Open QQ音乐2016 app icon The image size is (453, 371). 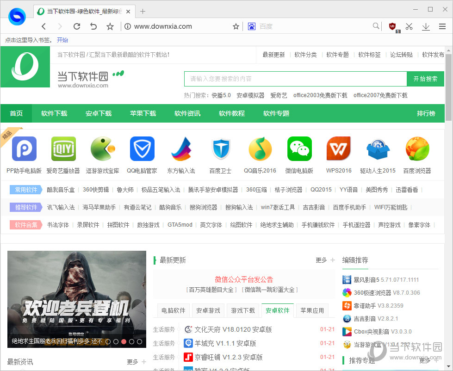click(260, 148)
